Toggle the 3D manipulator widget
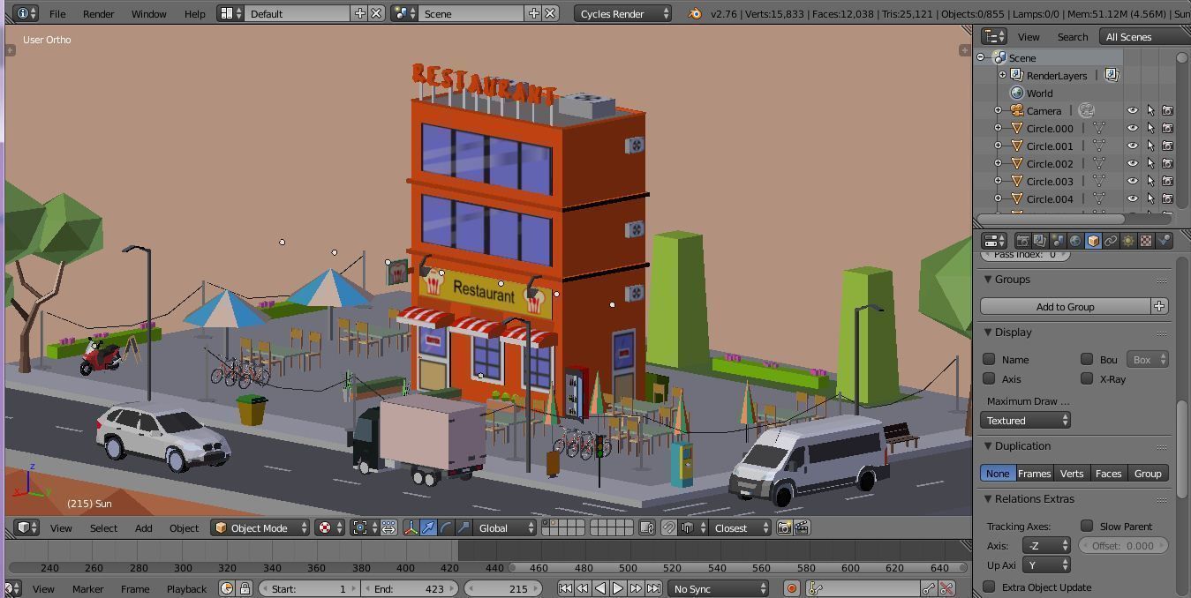This screenshot has width=1191, height=598. coord(411,527)
